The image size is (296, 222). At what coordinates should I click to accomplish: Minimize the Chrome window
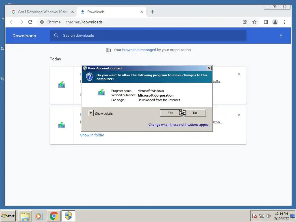267,7
